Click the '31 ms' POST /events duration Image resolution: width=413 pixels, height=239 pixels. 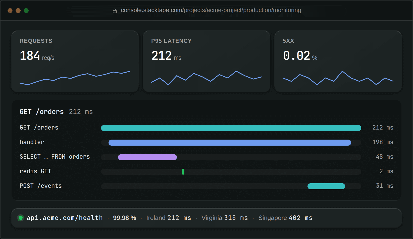point(385,186)
